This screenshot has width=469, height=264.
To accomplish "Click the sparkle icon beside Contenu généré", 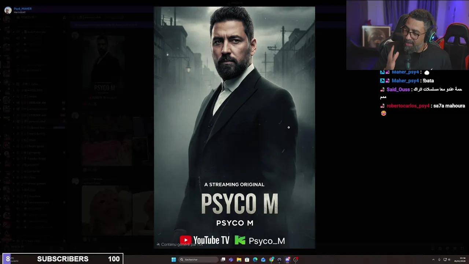I will point(158,244).
